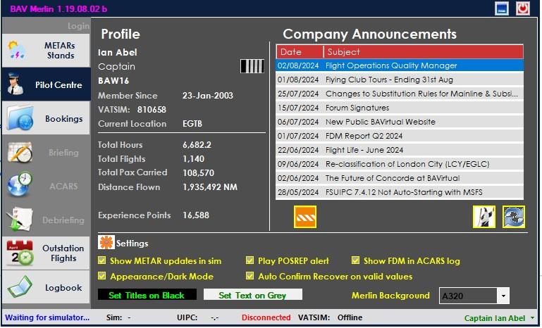Viewport: 542px width, 328px height.
Task: Click the Briefing calendar compass icon
Action: 20,152
